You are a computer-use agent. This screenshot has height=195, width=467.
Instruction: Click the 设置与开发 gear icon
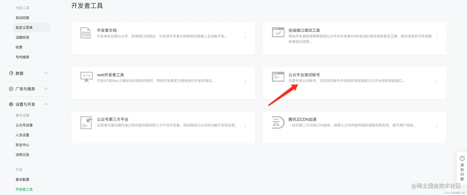[x=11, y=104]
